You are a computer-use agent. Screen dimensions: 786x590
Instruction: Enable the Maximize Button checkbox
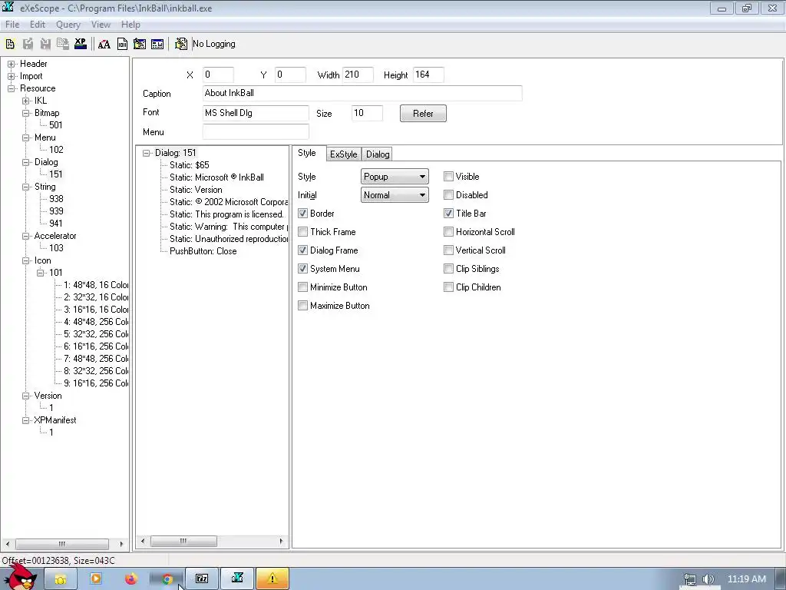(x=302, y=306)
